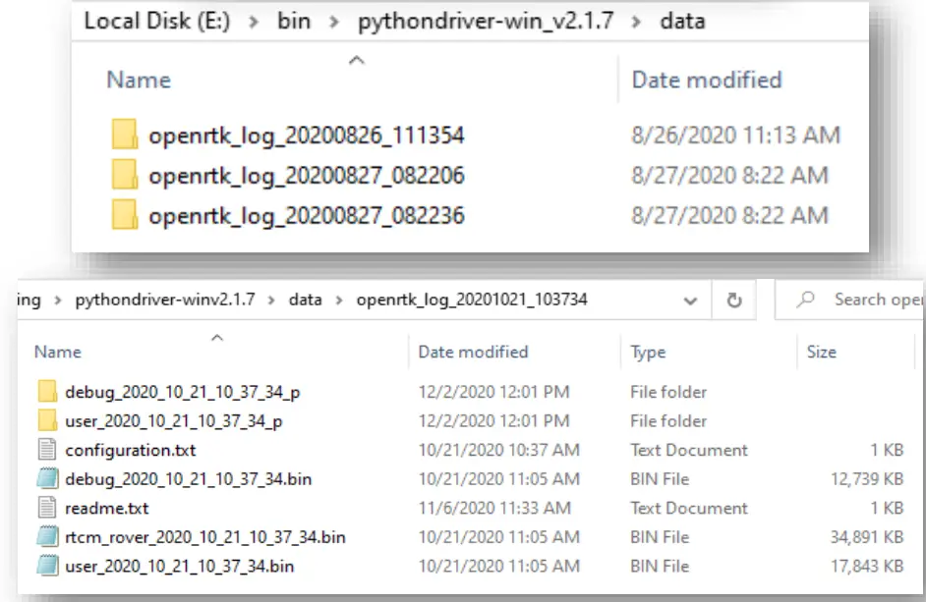Click the user_2020_10_21_10_37_34_p folder icon
Screen dimensions: 926x602
pyautogui.click(x=47, y=421)
